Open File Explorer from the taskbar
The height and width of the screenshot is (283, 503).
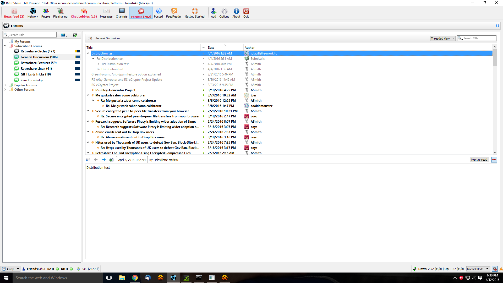click(122, 278)
